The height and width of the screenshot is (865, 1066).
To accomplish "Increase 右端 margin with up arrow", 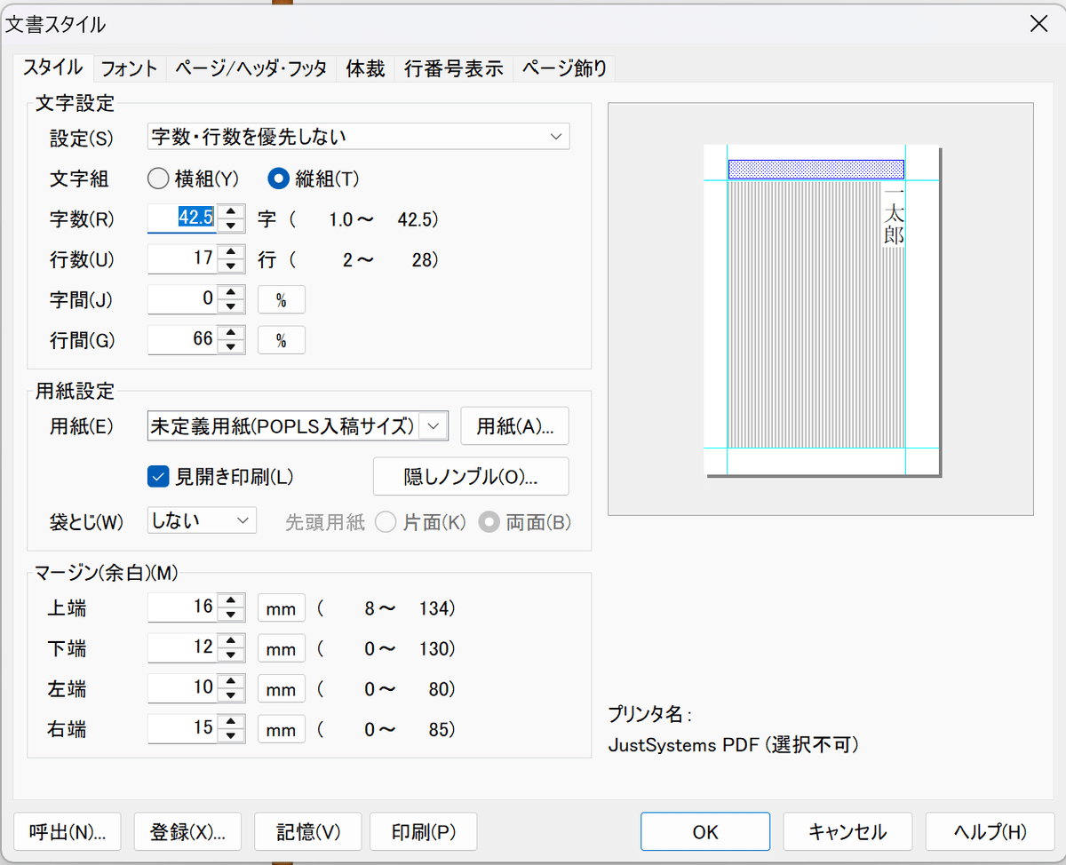I will [x=231, y=723].
